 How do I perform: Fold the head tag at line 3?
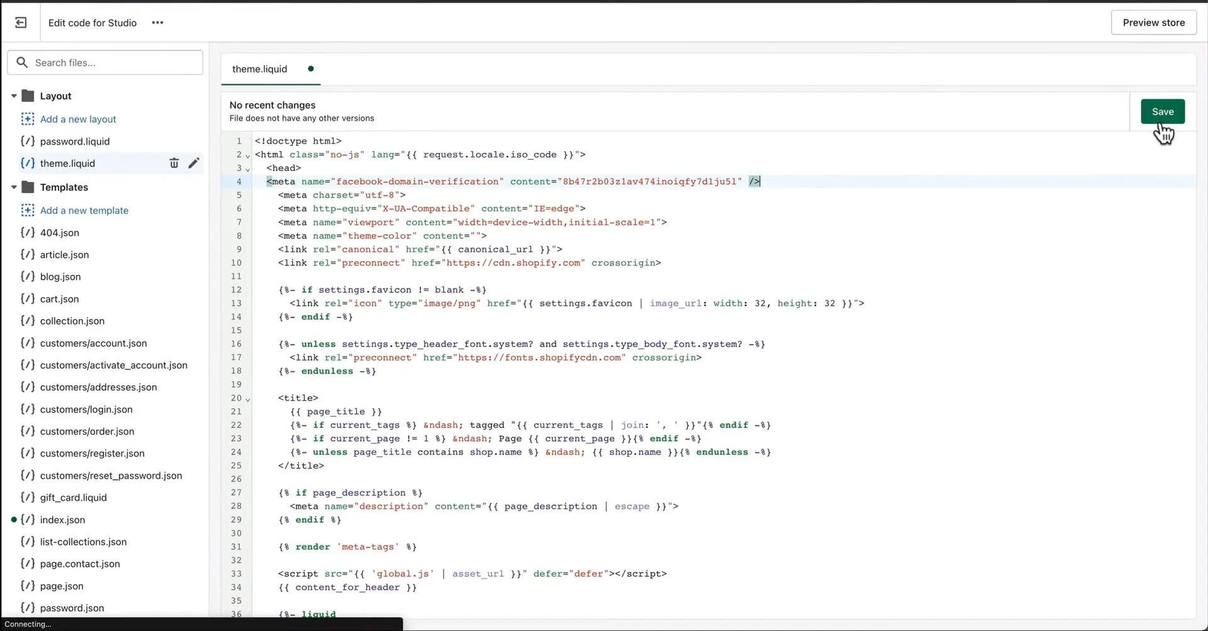248,169
